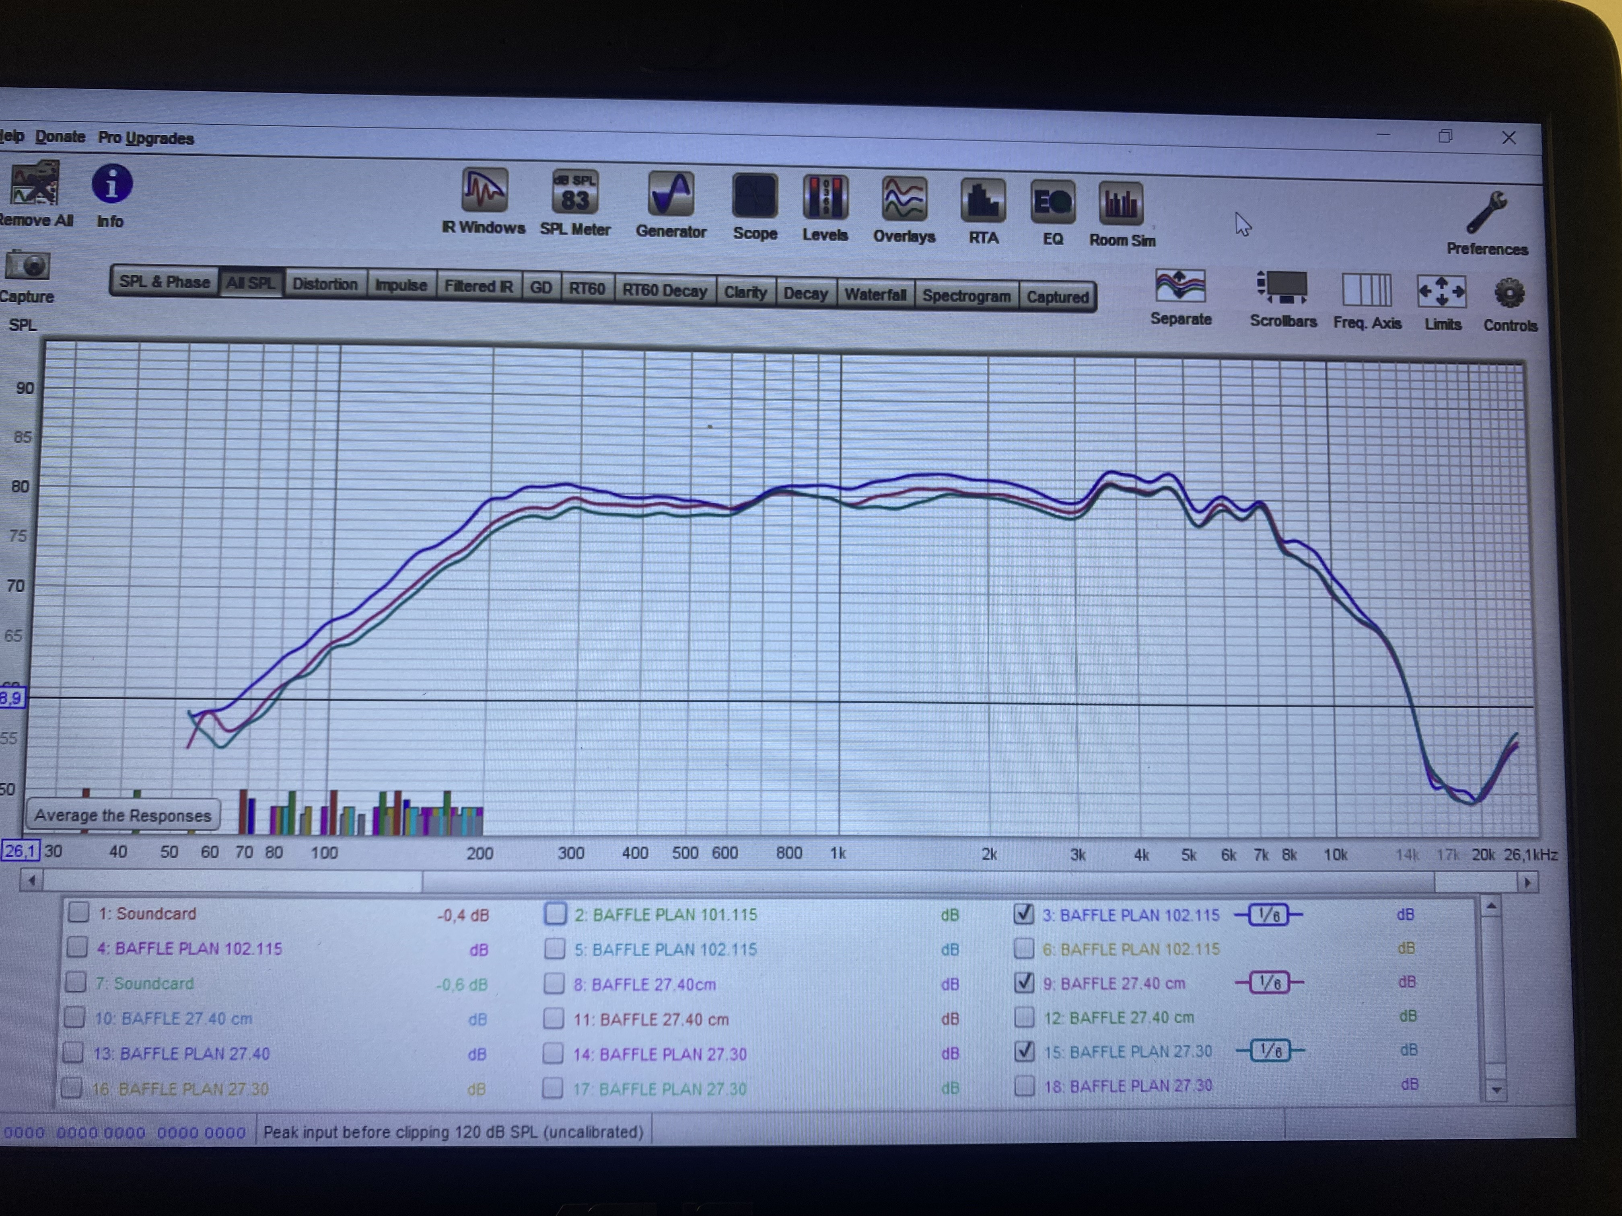Open the IR Windows tool
Image resolution: width=1622 pixels, height=1216 pixels.
tap(484, 201)
